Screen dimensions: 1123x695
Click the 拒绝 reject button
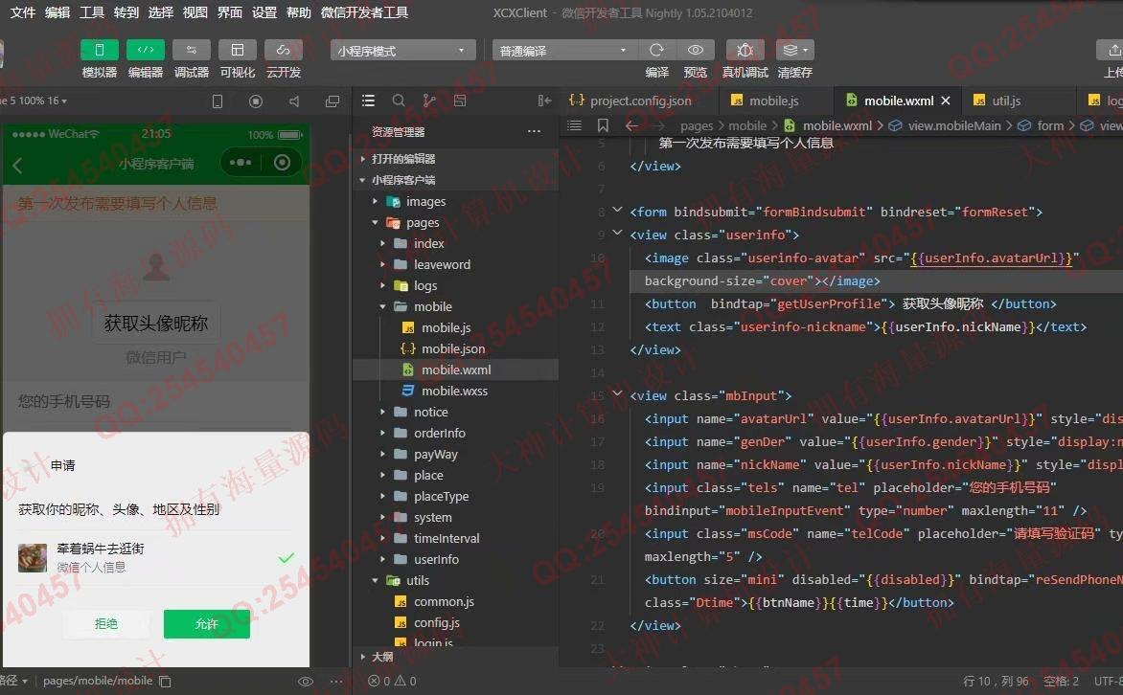tap(106, 624)
